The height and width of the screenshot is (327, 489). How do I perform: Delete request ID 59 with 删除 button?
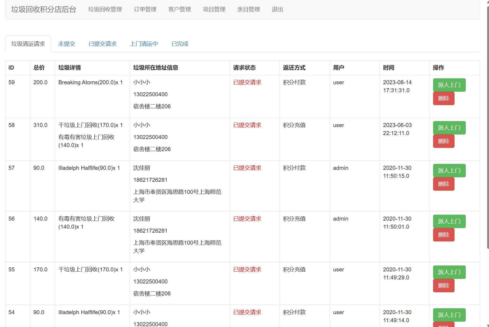pyautogui.click(x=444, y=98)
